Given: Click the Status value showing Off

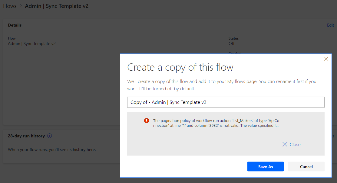Looking at the screenshot, I should pyautogui.click(x=232, y=43).
